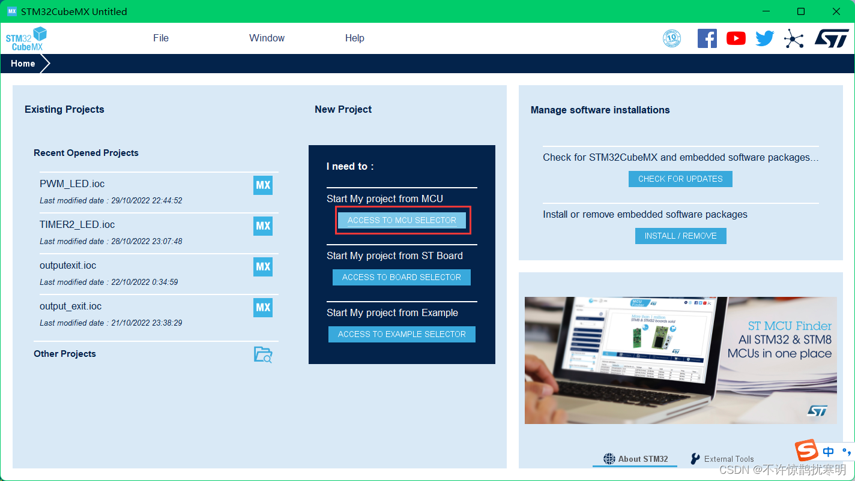Click the Other Projects label
This screenshot has width=855, height=481.
click(65, 354)
